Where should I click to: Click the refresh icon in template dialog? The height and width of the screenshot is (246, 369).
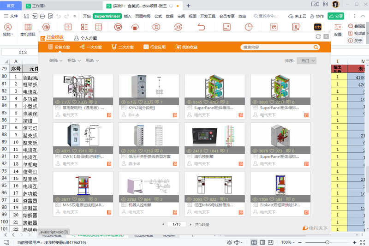click(318, 36)
